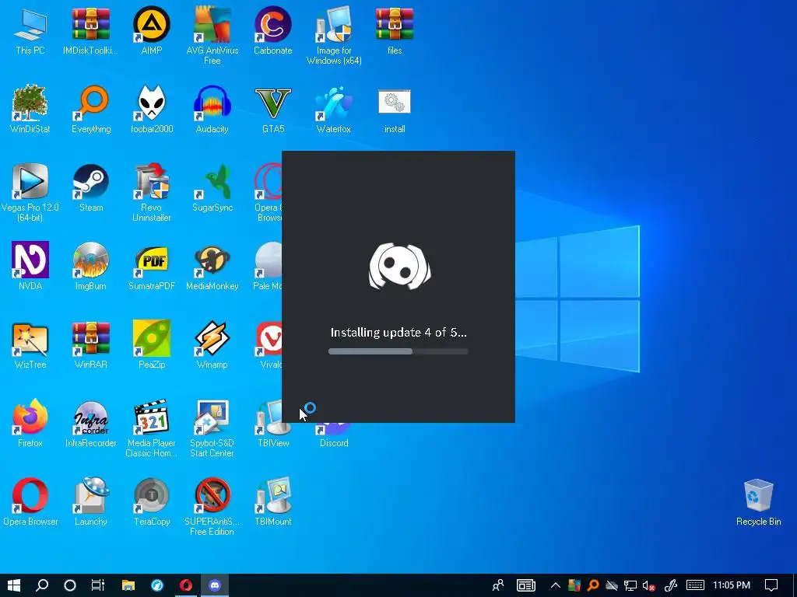Open News and interests on taskbar
The image size is (797, 597).
pyautogui.click(x=525, y=585)
